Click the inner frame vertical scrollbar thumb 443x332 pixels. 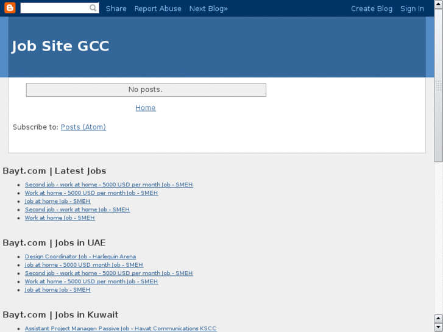pyautogui.click(x=438, y=85)
